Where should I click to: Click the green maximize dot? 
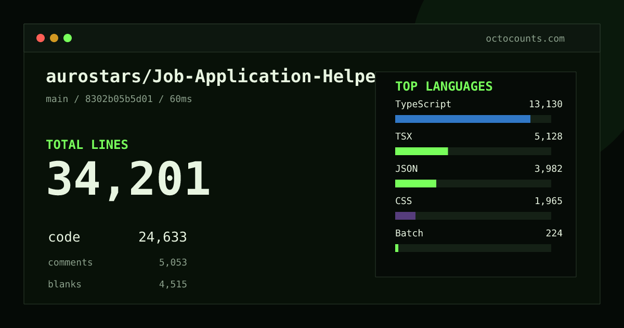68,38
